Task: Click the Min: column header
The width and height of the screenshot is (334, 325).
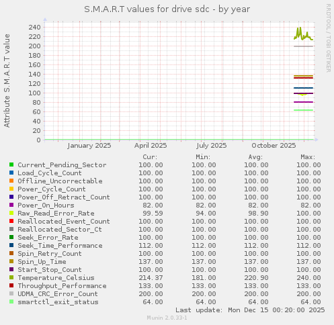Action: pos(203,157)
